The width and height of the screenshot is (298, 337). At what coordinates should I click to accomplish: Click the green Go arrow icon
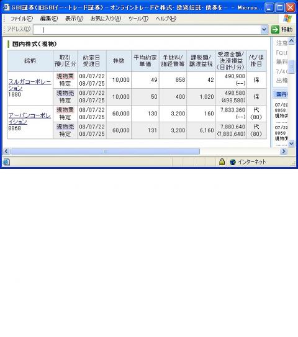click(x=275, y=29)
